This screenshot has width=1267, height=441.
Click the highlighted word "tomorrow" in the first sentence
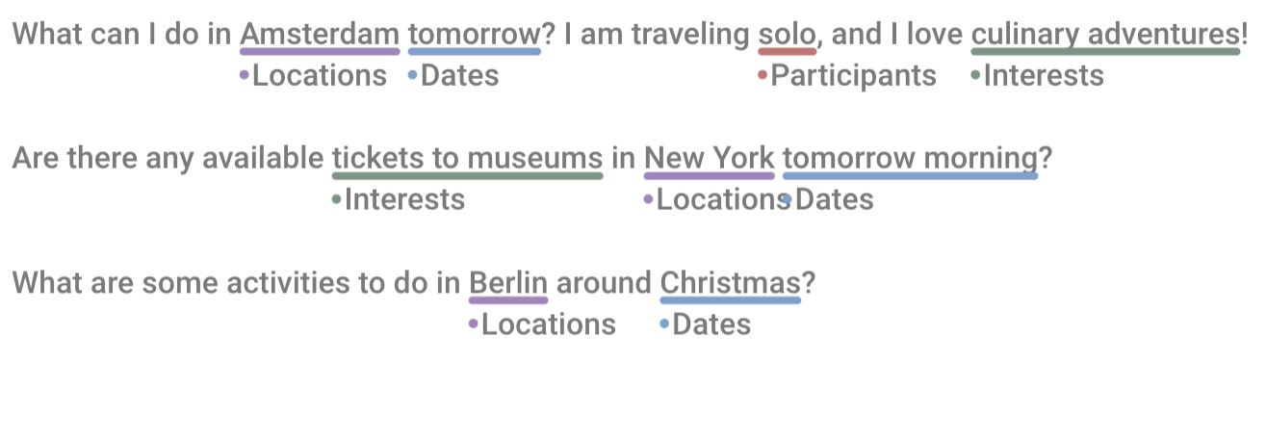click(474, 35)
